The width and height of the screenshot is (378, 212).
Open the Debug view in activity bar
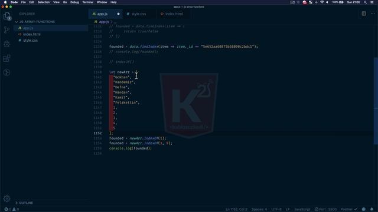click(6, 44)
